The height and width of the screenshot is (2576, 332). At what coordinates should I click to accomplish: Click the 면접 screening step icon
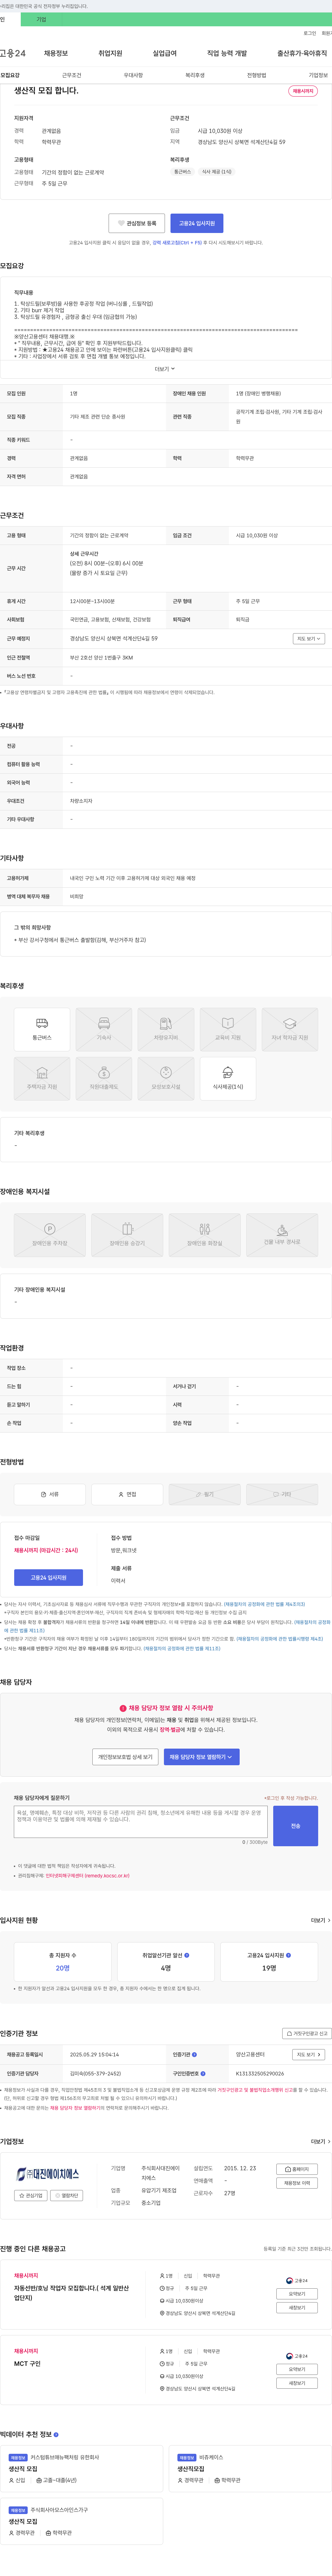point(127,1494)
